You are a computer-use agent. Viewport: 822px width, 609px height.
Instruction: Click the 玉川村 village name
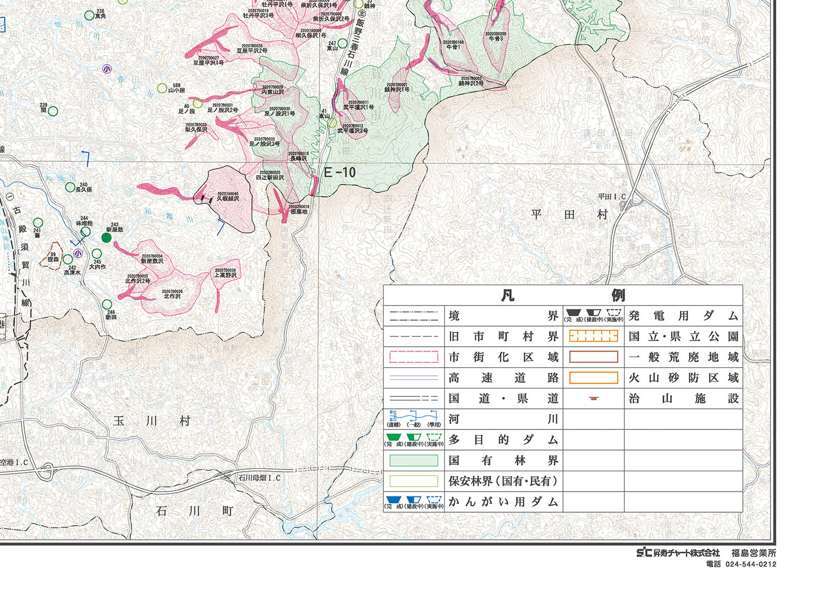(x=152, y=421)
